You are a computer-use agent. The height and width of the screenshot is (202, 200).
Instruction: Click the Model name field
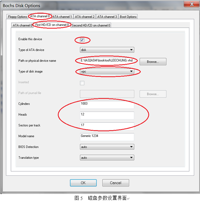click(107, 137)
